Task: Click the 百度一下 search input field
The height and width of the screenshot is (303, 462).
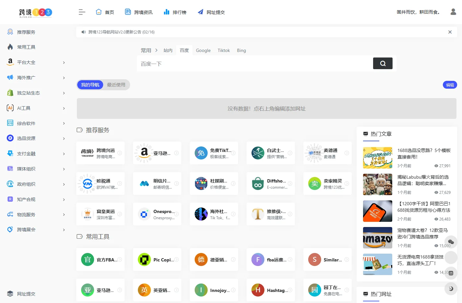Action: (x=255, y=64)
